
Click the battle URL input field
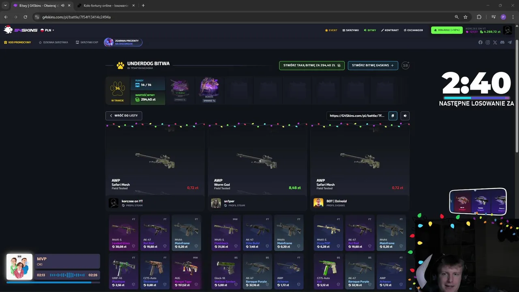[x=357, y=116]
